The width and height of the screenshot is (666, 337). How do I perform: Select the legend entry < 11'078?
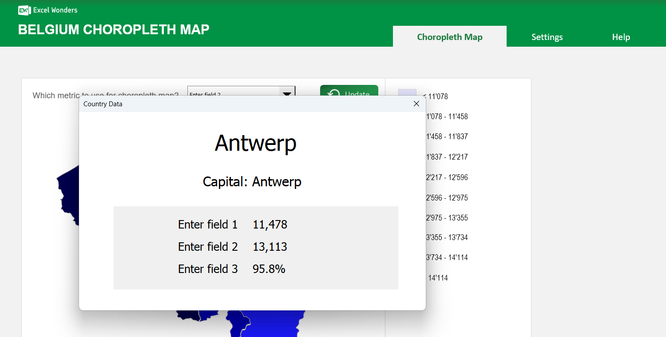pyautogui.click(x=435, y=96)
